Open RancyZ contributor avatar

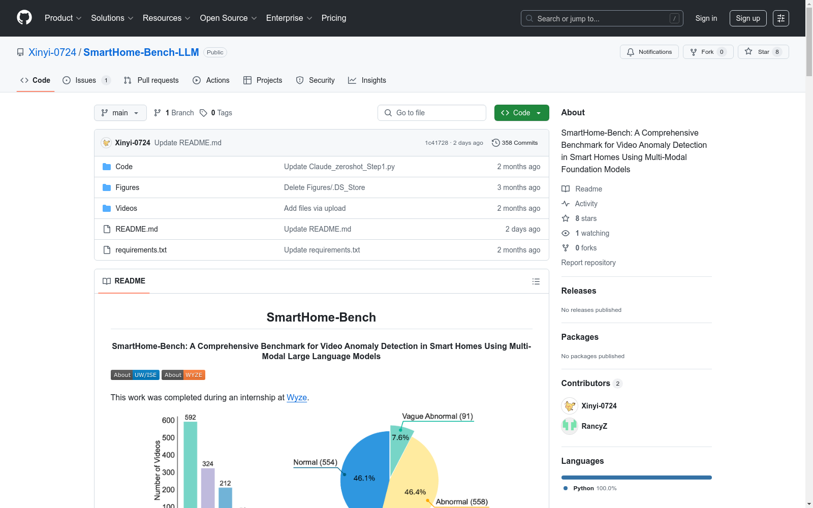[x=570, y=426]
